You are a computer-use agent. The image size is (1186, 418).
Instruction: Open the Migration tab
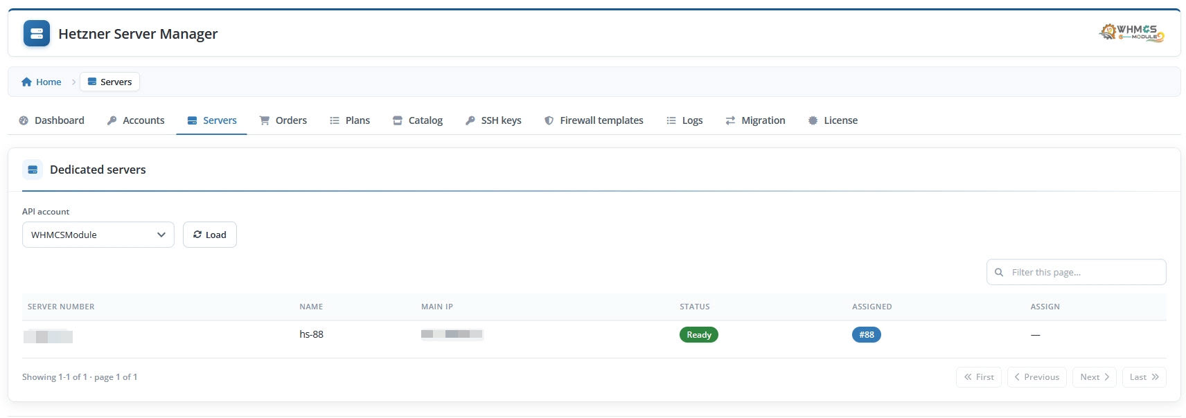[755, 120]
